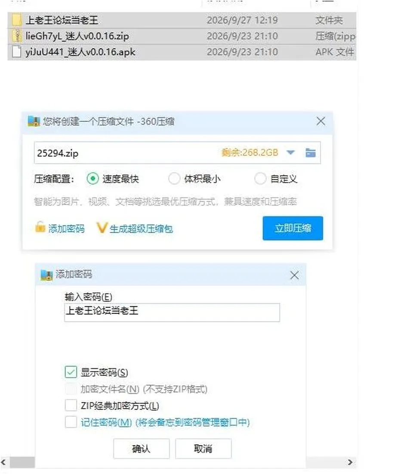This screenshot has width=413, height=474.
Task: Tick the 记住密码(M) checkbox
Action: click(x=71, y=422)
